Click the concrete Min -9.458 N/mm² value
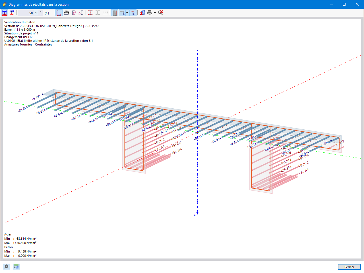 pos(27,251)
